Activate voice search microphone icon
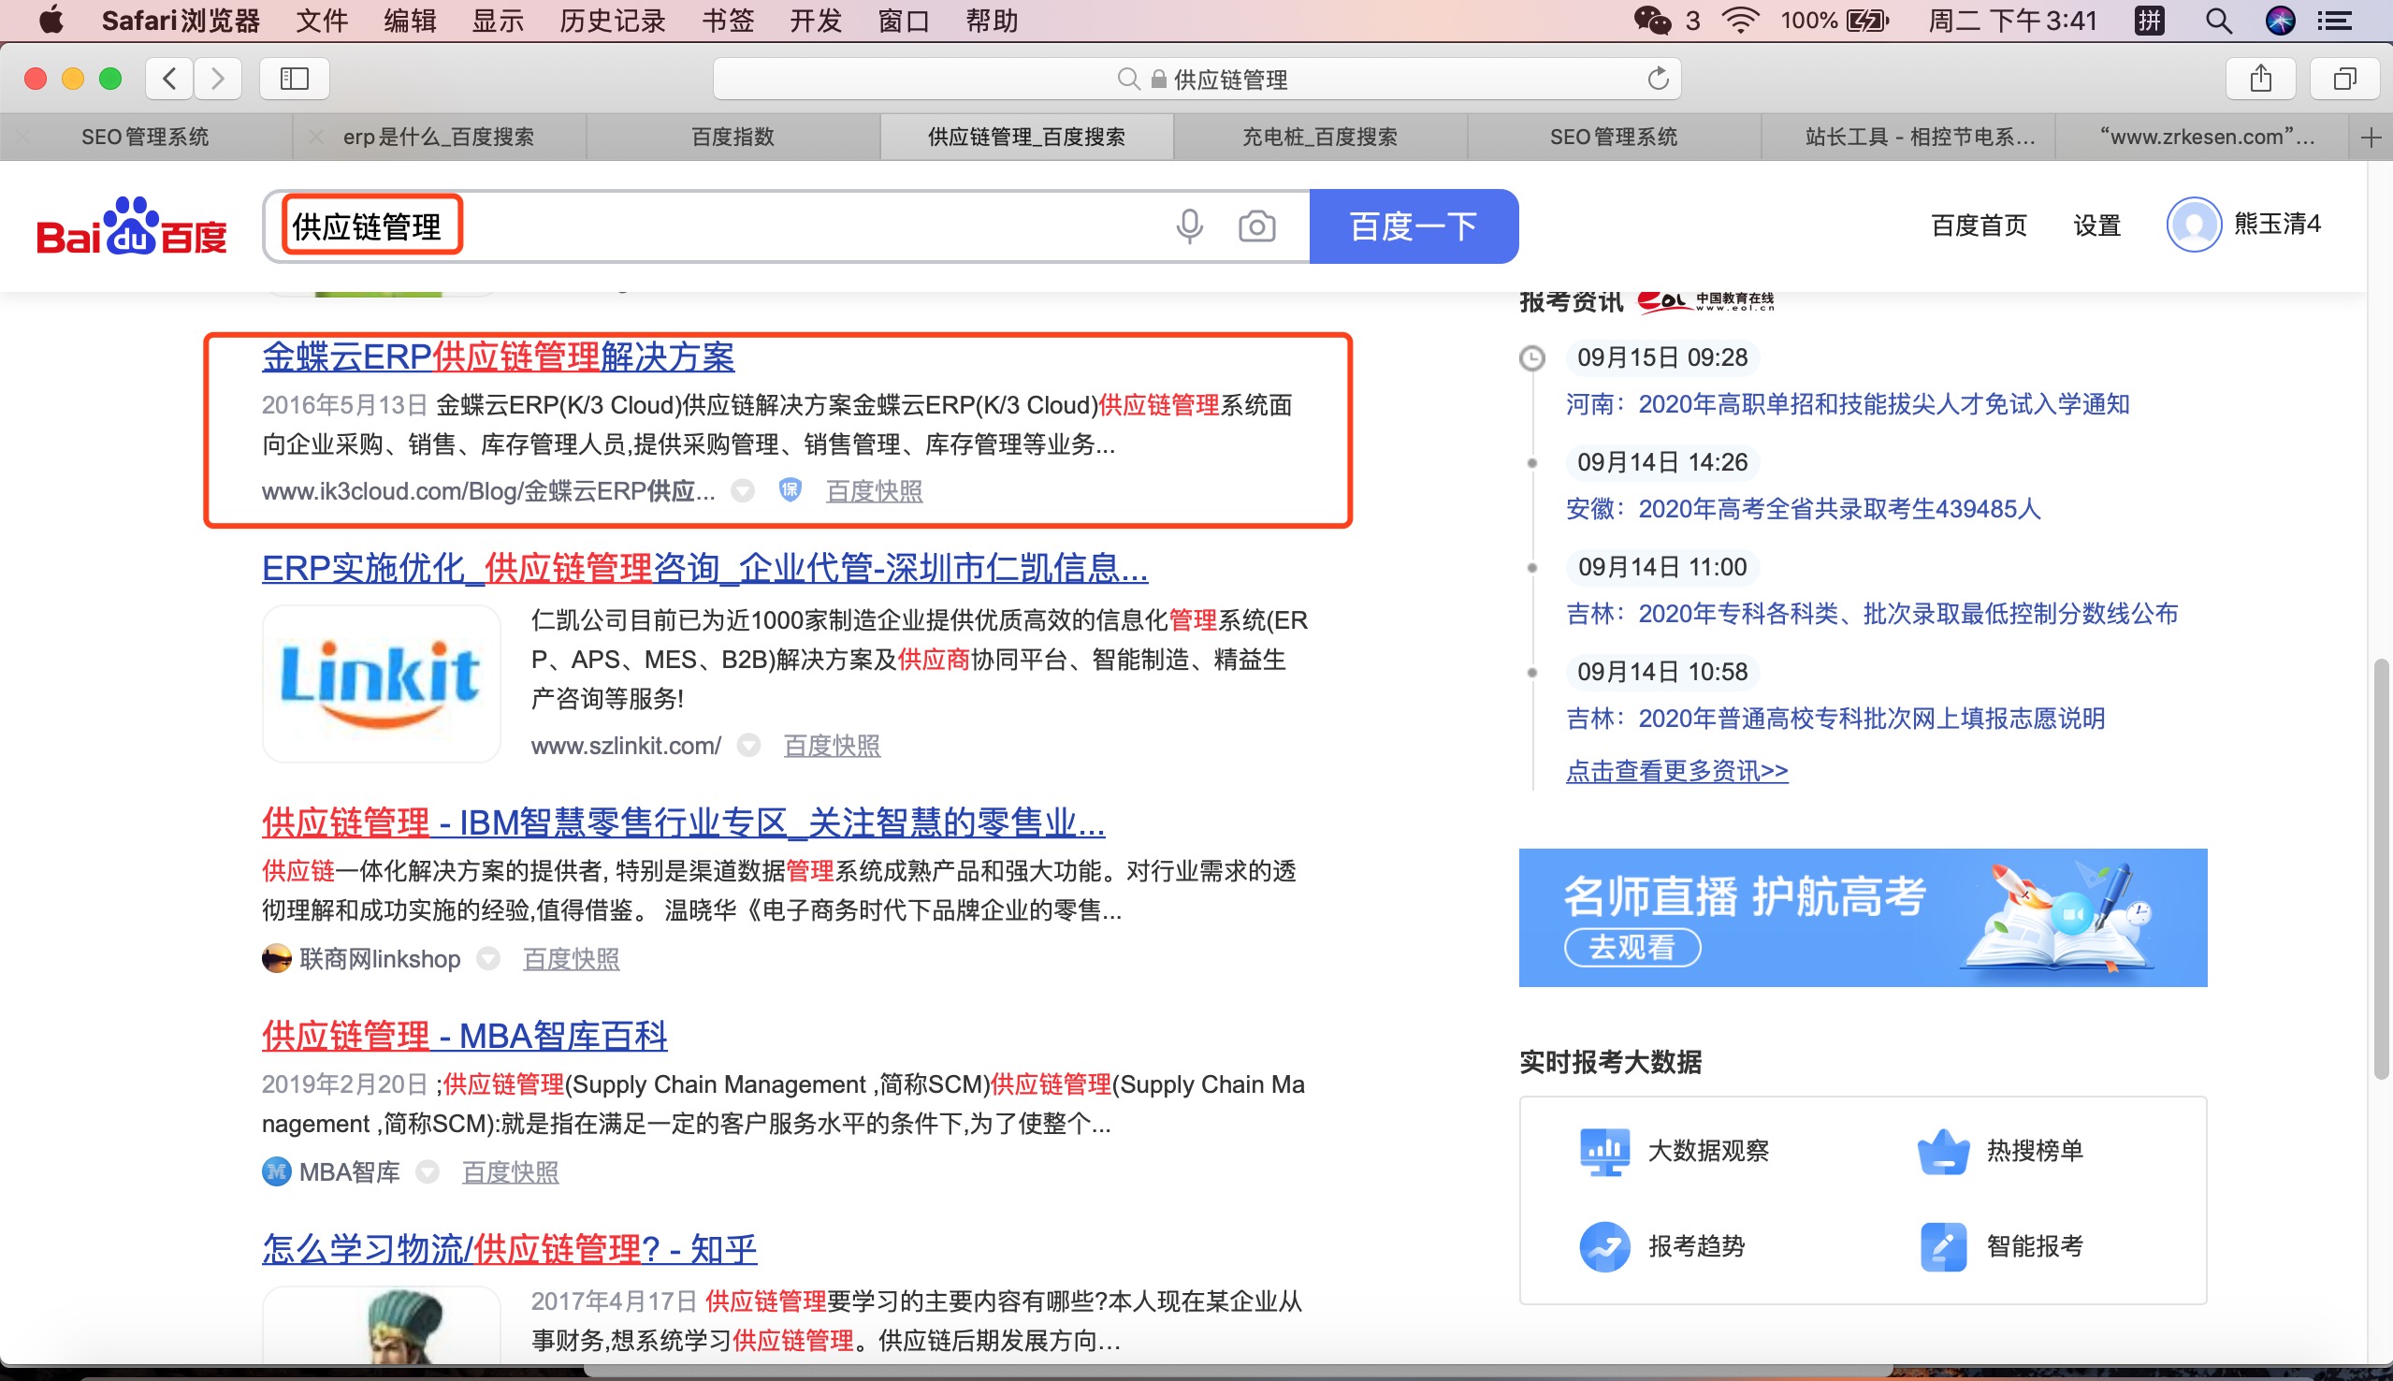The image size is (2393, 1381). (1189, 226)
